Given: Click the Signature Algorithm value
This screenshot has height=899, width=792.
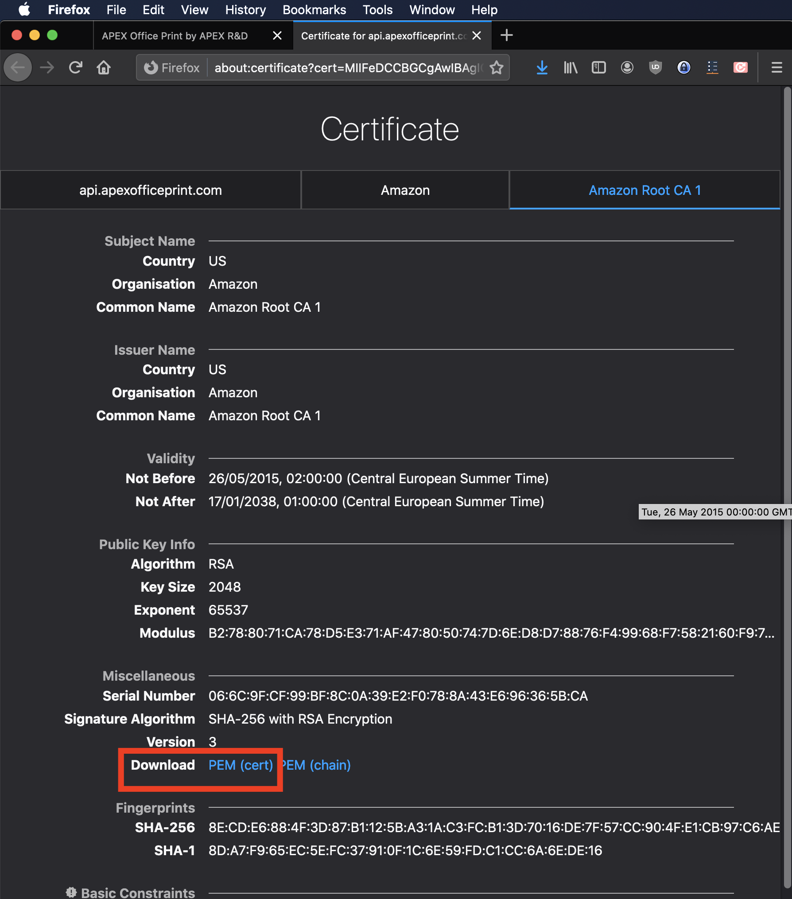Looking at the screenshot, I should point(300,719).
